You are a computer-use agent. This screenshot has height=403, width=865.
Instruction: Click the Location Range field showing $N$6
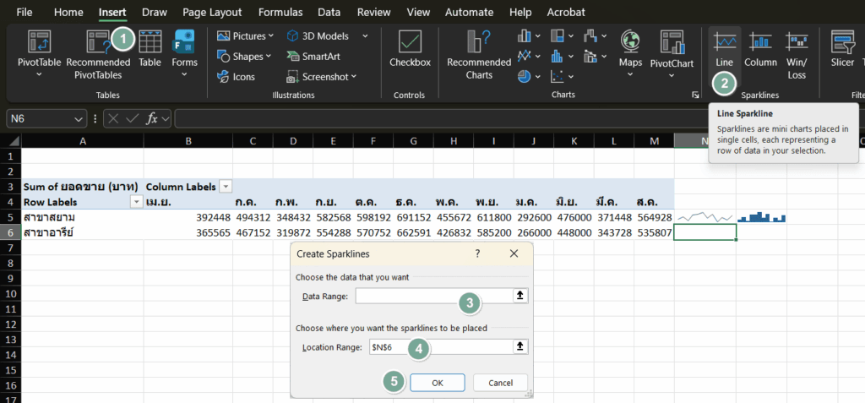coord(440,346)
